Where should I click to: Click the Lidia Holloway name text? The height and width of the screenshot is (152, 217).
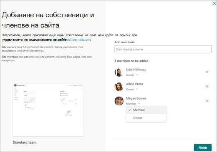[136, 70]
